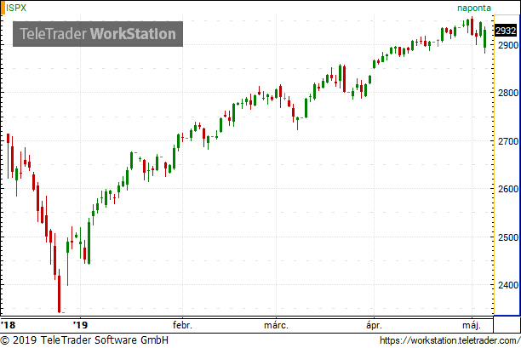Screen dimensions: 521x348
Task: Click the orange marker beside ISPX
Action: 3,8
